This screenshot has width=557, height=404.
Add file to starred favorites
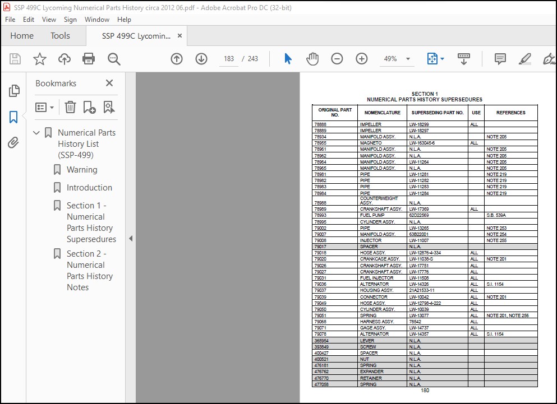point(40,59)
